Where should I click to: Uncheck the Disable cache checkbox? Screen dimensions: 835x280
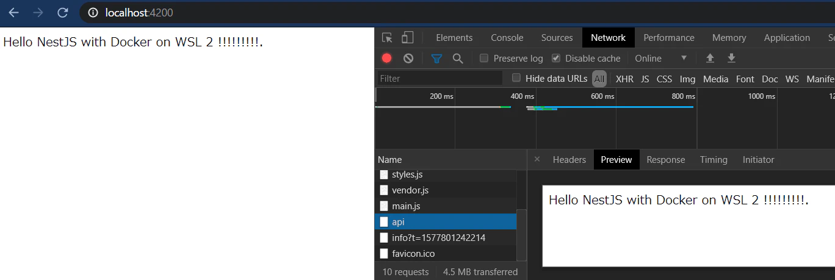click(556, 59)
